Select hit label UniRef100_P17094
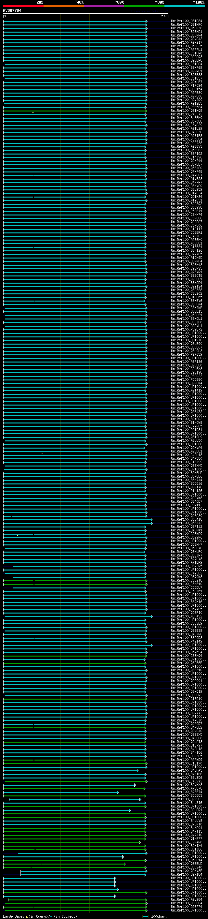The image size is (208, 919). 187,86
